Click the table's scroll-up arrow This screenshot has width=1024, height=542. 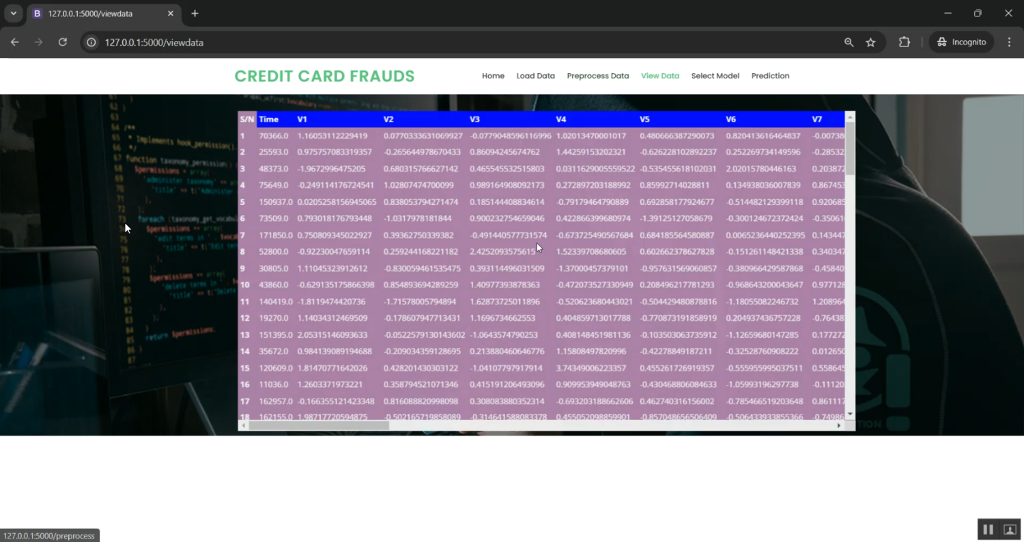[x=850, y=117]
